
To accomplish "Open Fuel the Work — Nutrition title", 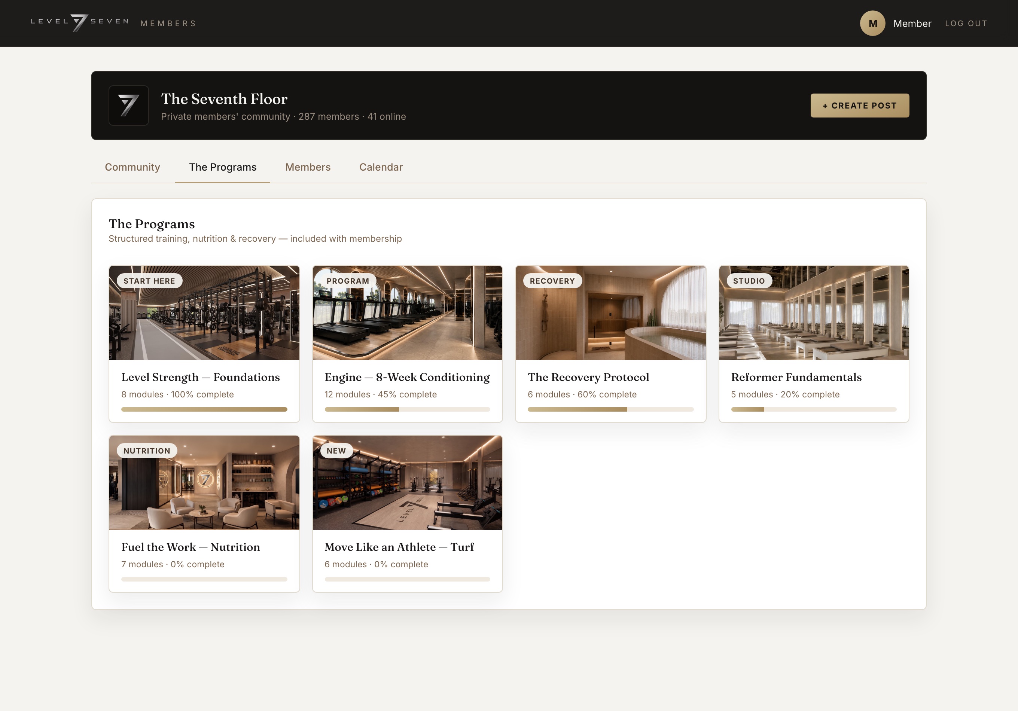I will coord(191,547).
